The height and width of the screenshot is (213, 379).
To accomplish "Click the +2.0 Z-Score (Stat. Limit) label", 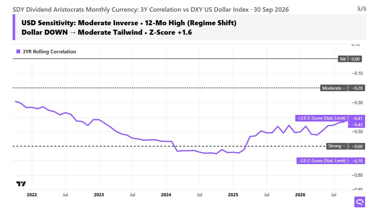I will [322, 118].
